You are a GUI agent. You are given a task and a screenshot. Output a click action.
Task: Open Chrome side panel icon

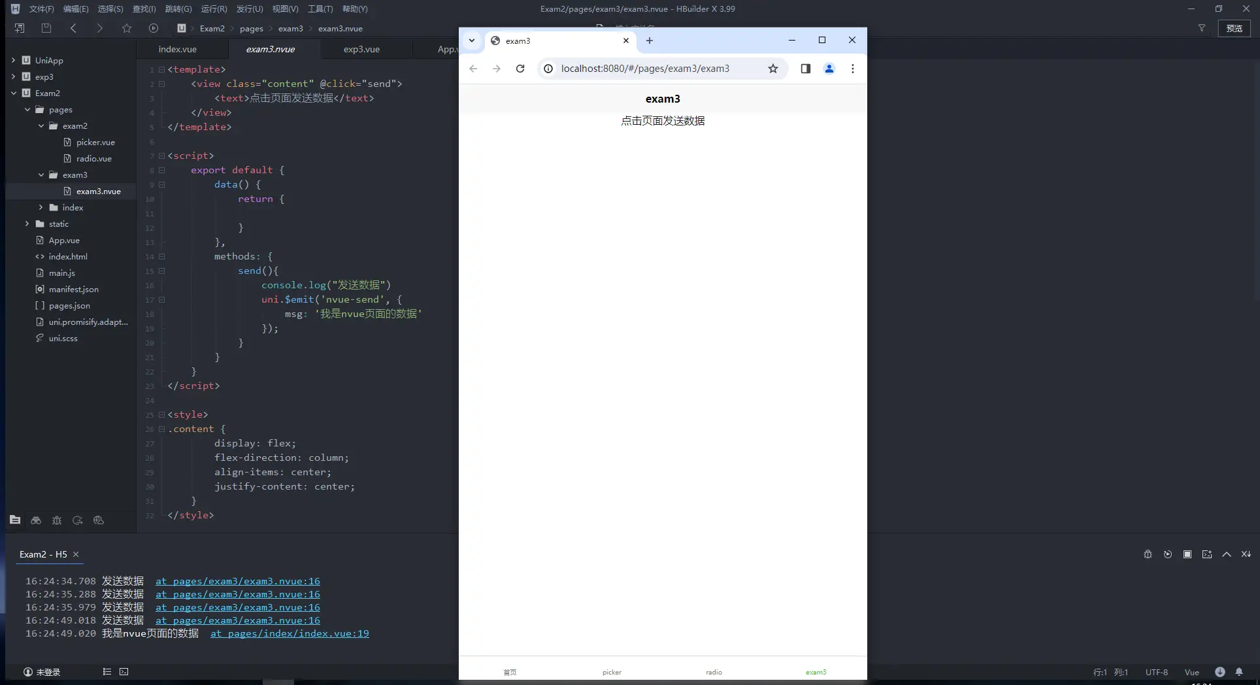[805, 69]
